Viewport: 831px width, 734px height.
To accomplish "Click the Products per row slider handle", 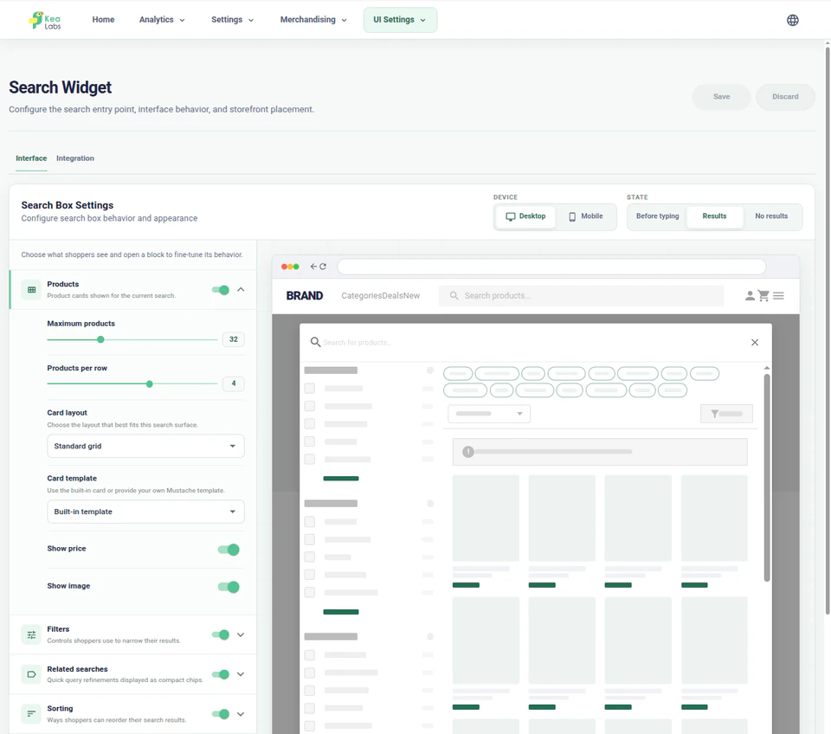I will click(x=150, y=383).
